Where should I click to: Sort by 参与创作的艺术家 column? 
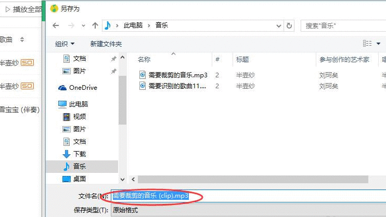[344, 60]
